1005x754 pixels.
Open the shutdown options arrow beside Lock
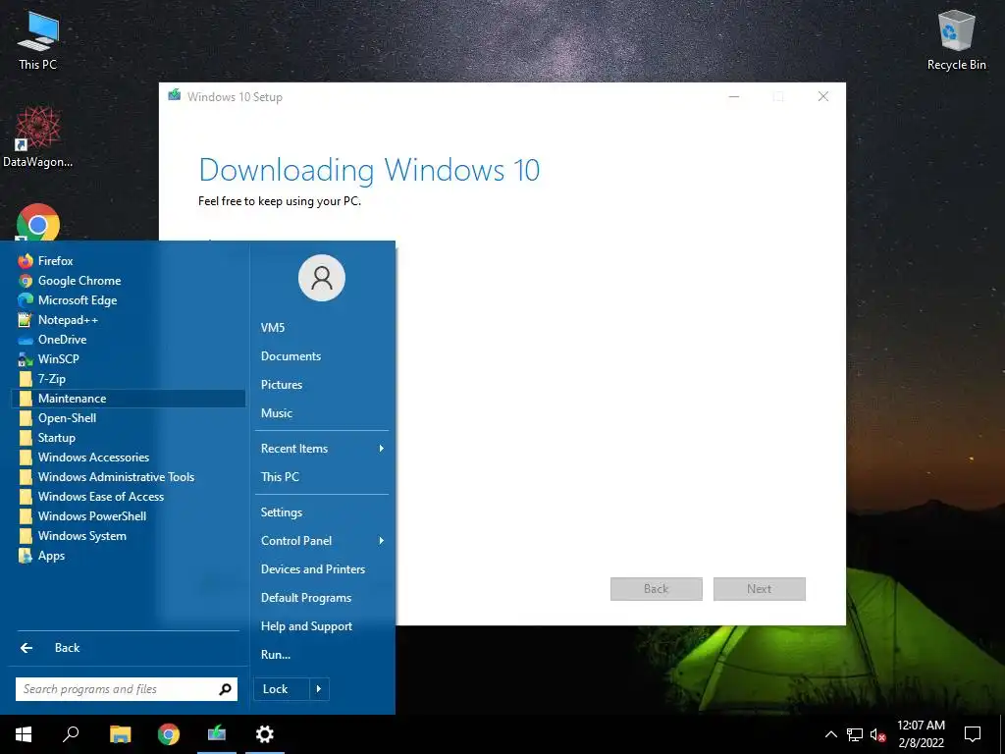[319, 689]
